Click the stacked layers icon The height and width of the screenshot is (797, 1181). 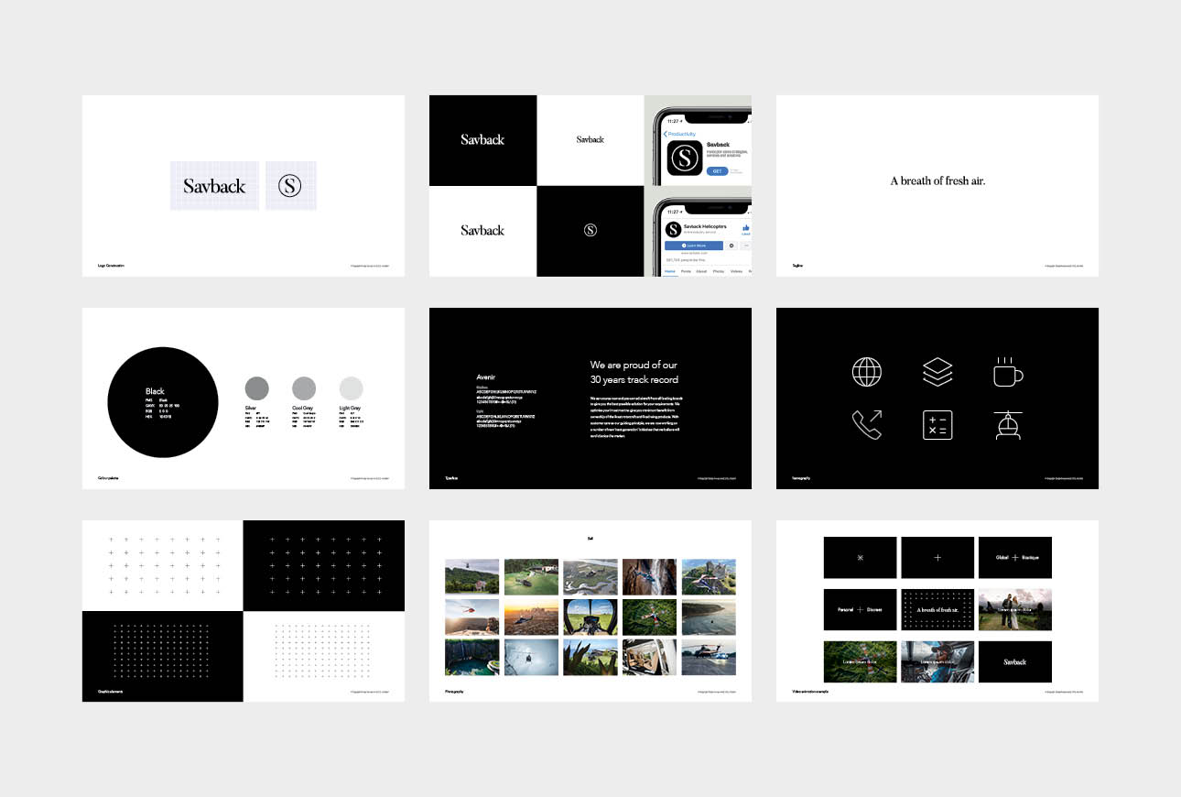pos(937,372)
